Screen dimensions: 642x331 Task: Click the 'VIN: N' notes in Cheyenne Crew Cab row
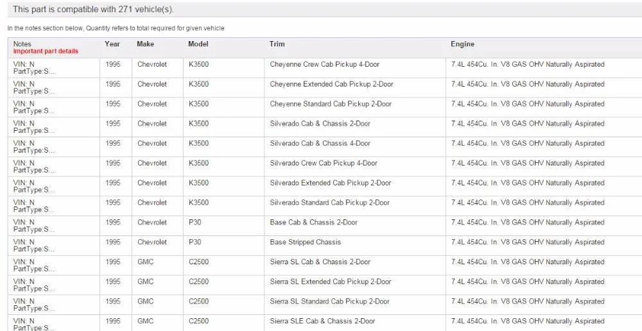click(24, 64)
